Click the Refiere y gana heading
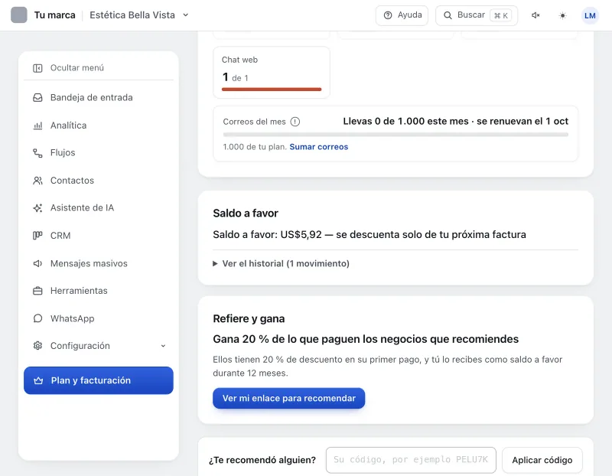This screenshot has width=612, height=476. pyautogui.click(x=249, y=318)
